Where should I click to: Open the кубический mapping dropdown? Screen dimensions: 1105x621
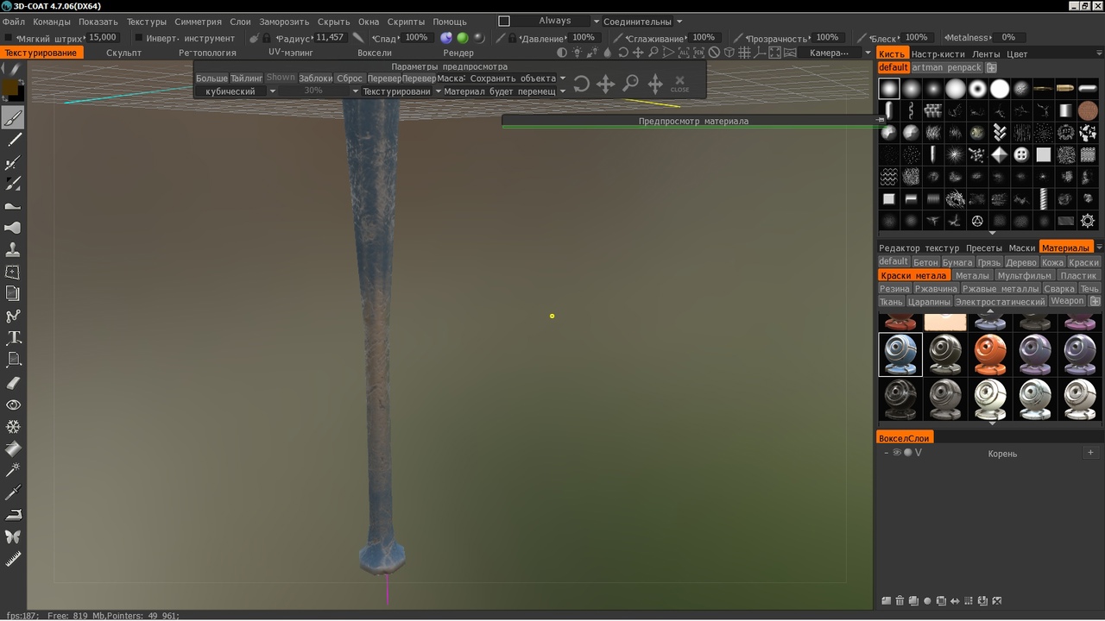[236, 91]
